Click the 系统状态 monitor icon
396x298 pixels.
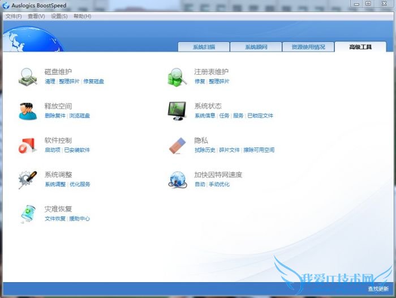177,111
